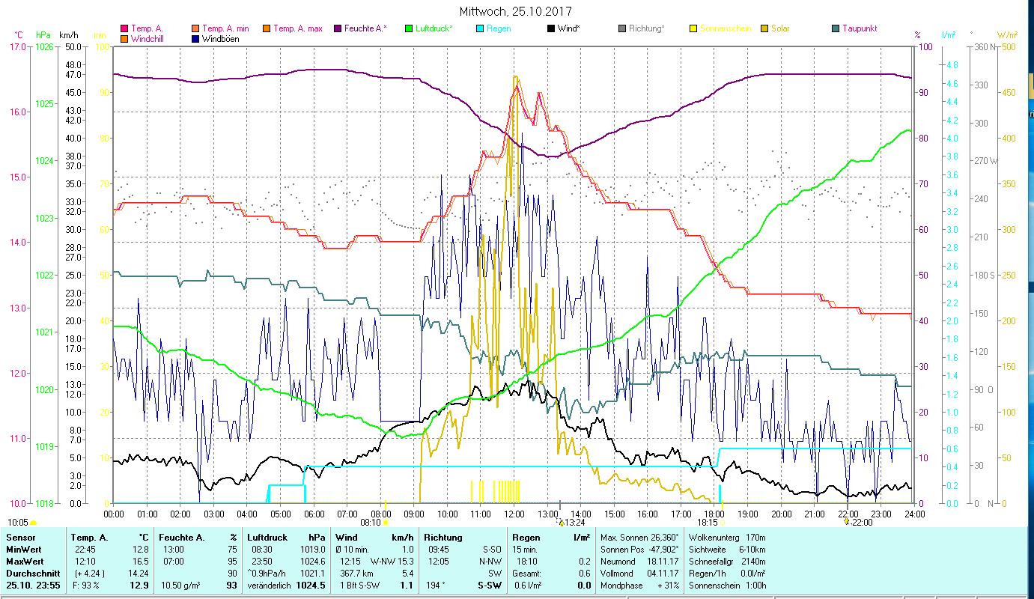Click the Neumond 18.11.17 entry

click(638, 562)
